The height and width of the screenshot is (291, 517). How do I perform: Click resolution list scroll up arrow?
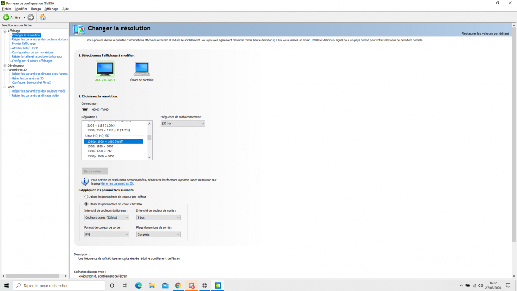point(150,124)
